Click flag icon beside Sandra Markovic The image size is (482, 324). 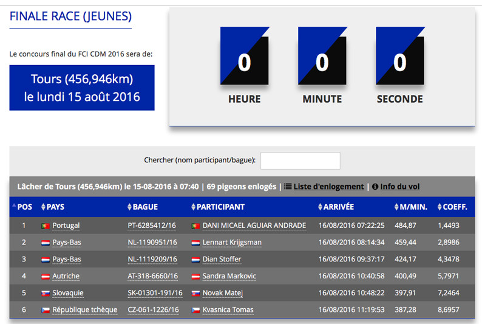point(195,276)
